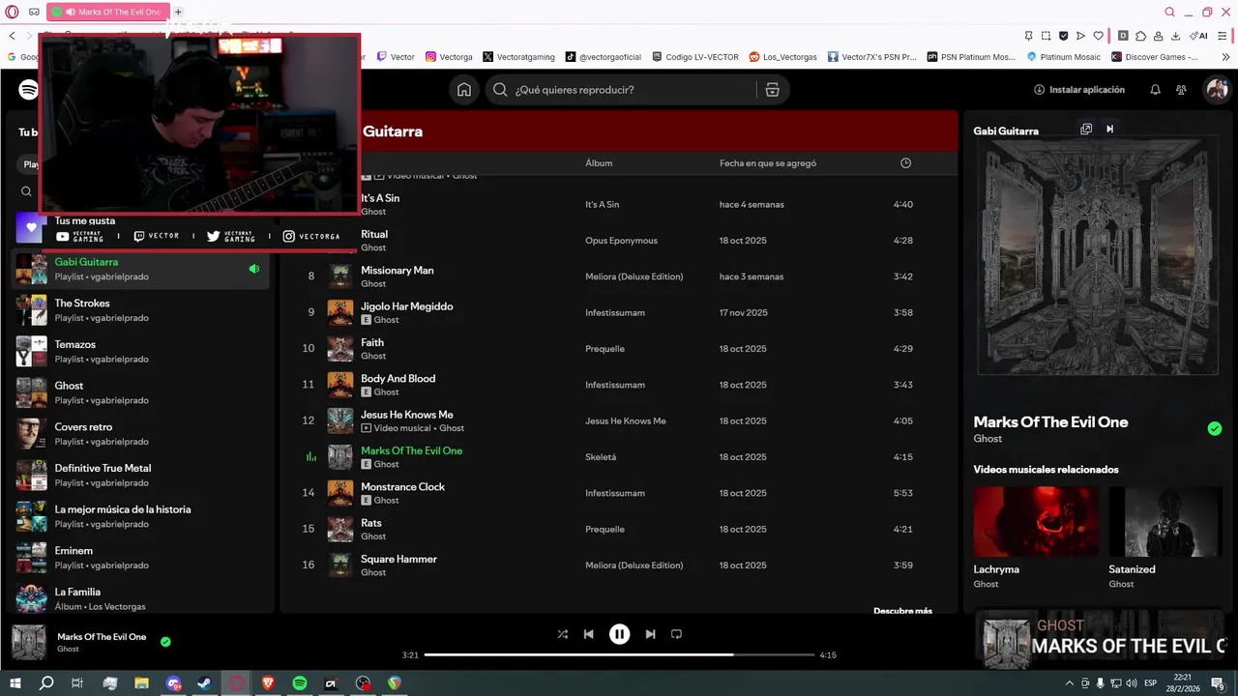Viewport: 1238px width, 696px height.
Task: Open Steam from the Windows taskbar
Action: click(x=204, y=682)
